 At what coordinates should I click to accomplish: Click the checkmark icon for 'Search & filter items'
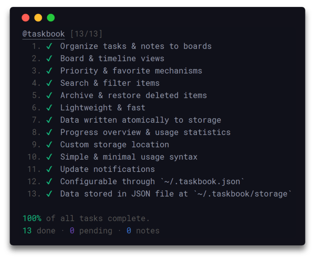49,83
